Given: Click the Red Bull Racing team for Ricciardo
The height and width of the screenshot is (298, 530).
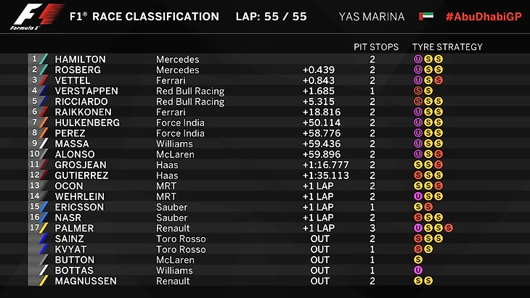Looking at the screenshot, I should click(x=190, y=102).
